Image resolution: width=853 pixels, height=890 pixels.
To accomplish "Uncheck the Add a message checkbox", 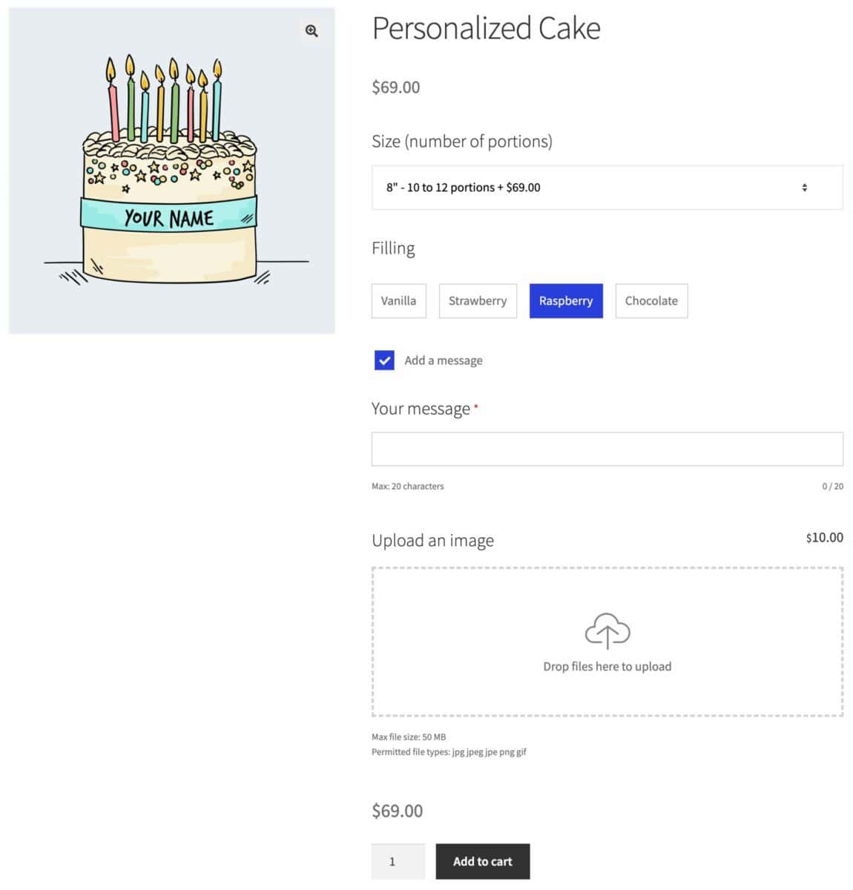I will pyautogui.click(x=384, y=360).
